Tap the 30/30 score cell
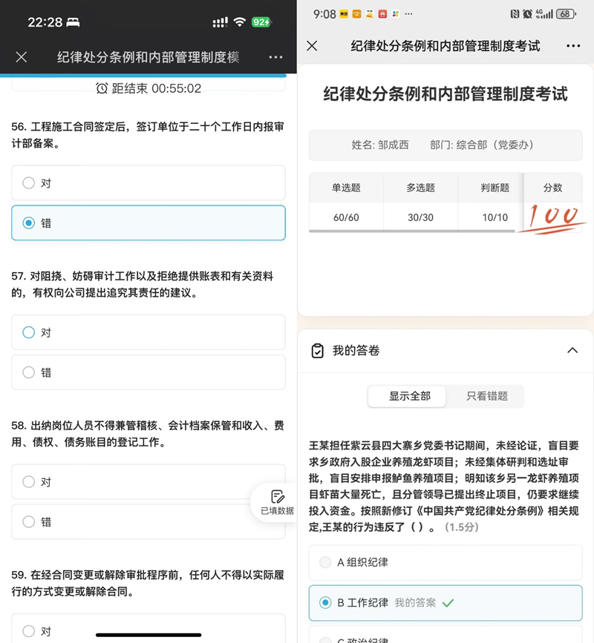 coord(420,217)
